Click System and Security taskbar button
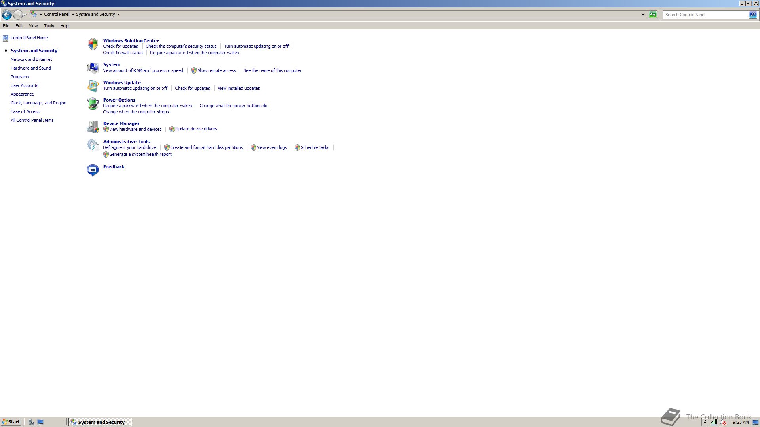Viewport: 760px width, 427px height. (x=100, y=422)
